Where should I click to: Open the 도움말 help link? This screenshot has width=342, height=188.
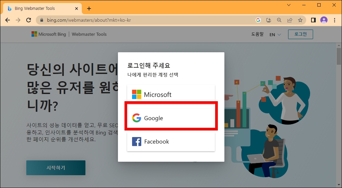click(257, 34)
